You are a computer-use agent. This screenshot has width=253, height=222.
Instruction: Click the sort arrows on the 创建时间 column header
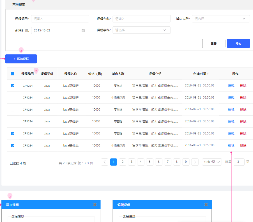point(207,73)
